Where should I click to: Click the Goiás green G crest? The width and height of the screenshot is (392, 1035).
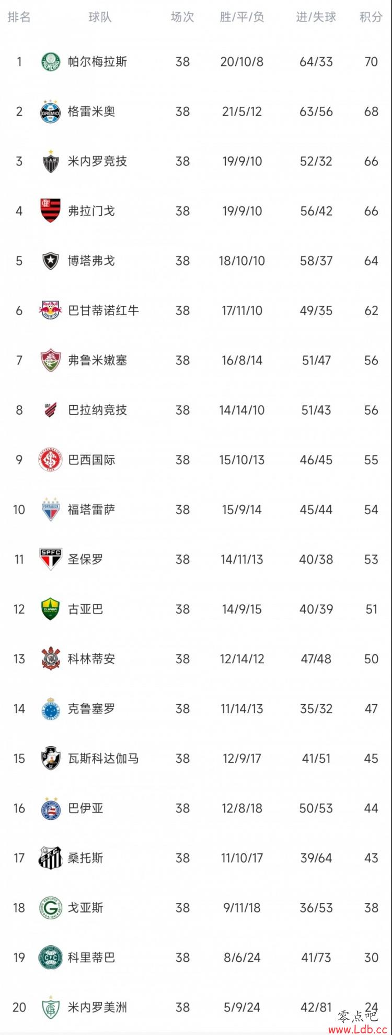pos(51,907)
